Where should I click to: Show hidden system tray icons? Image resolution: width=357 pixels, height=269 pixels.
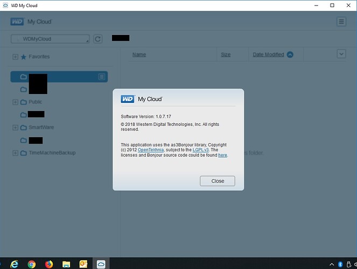click(x=332, y=265)
